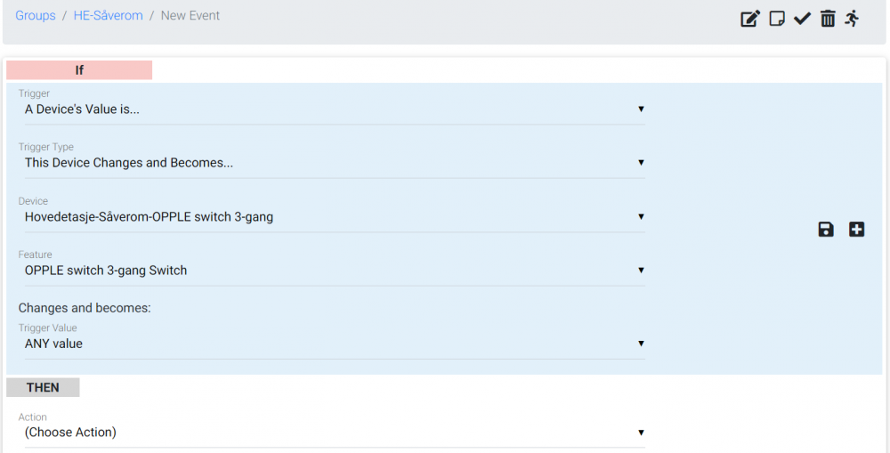This screenshot has width=890, height=453.
Task: Add a new trigger with the plus icon
Action: click(x=856, y=230)
